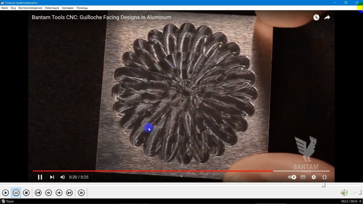Open the Помощь menu
This screenshot has height=204, width=363.
[x=82, y=8]
